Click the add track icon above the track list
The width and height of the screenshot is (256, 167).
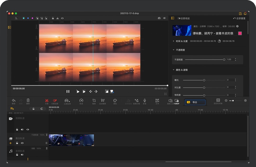pyautogui.click(x=12, y=109)
